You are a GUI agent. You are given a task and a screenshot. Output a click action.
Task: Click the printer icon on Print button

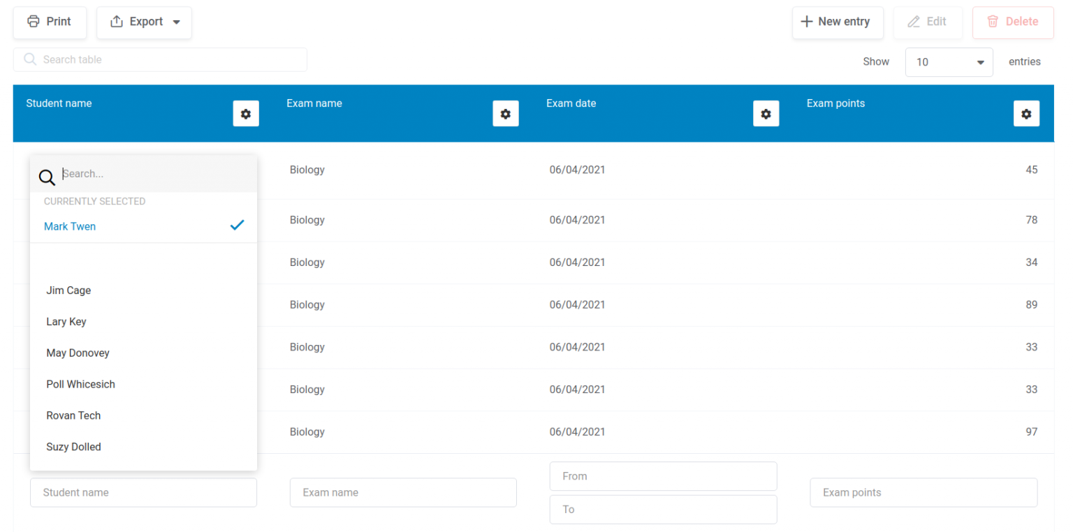point(33,22)
